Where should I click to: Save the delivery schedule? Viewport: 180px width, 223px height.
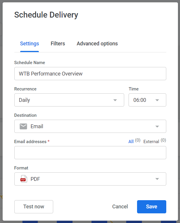click(x=152, y=207)
